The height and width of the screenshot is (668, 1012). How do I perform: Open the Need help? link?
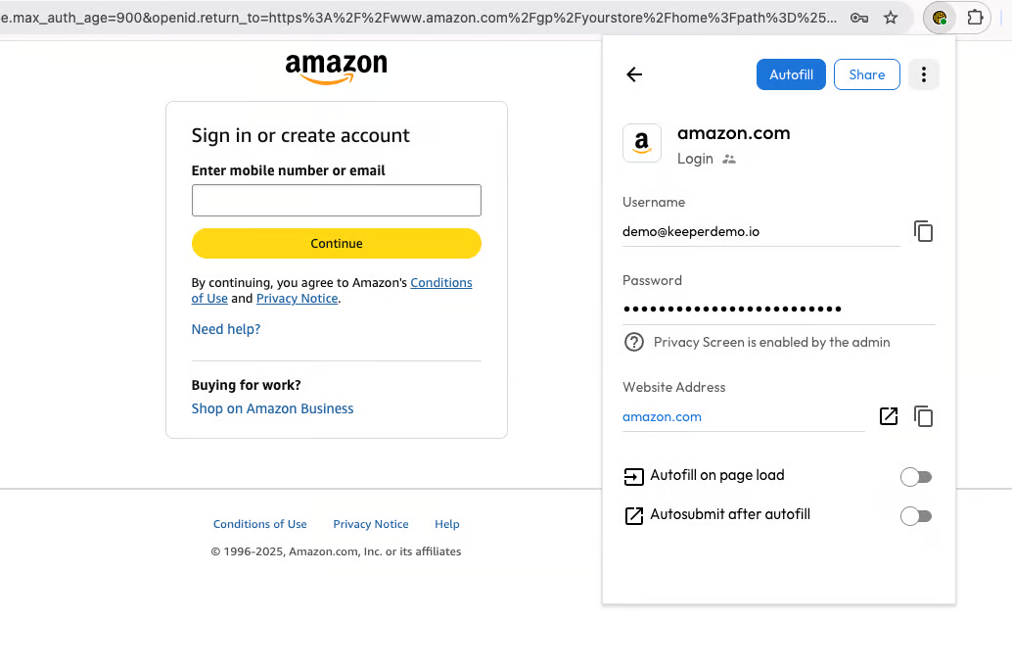226,329
